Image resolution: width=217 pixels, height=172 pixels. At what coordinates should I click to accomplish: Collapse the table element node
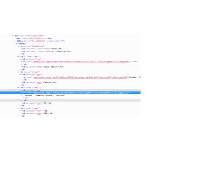tap(15, 41)
